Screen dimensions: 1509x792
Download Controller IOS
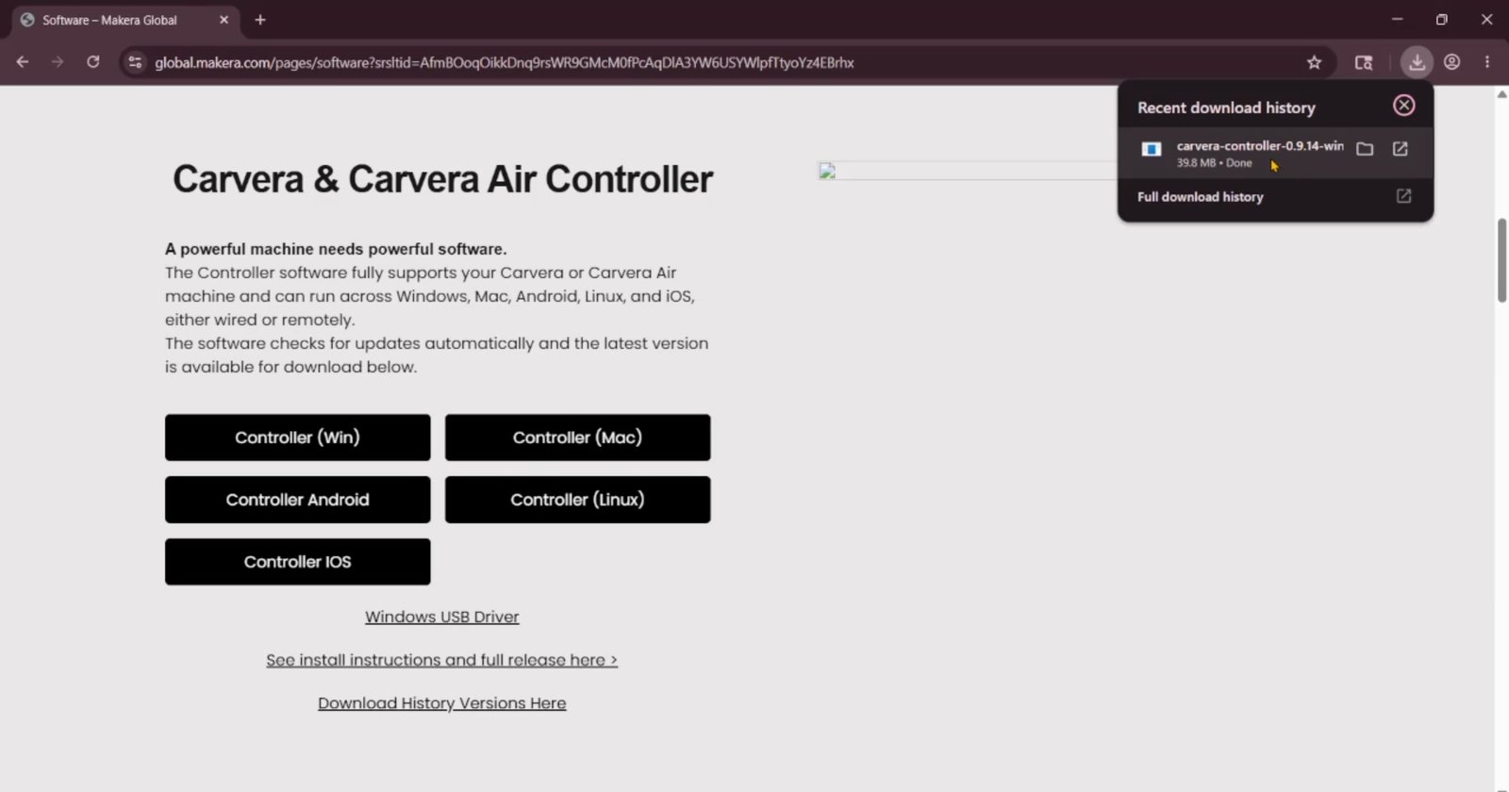297,562
